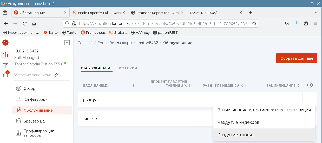Click the tenants building icon
Screen dimensions: 322x143
(x=5, y=55)
